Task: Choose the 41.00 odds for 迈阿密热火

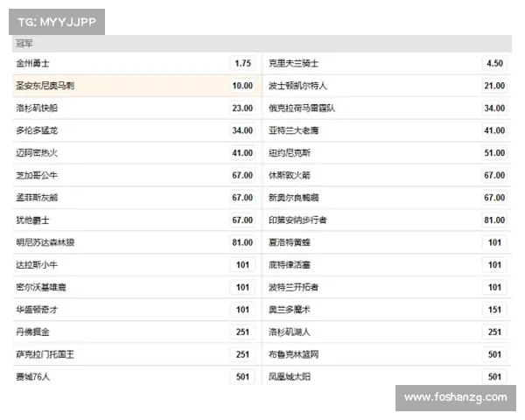Action: 242,153
